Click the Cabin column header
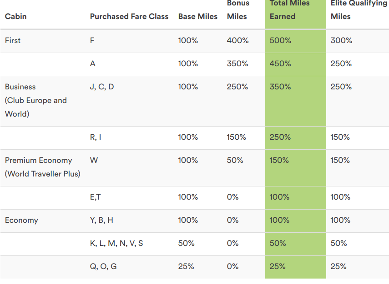The image size is (389, 284). click(x=16, y=16)
